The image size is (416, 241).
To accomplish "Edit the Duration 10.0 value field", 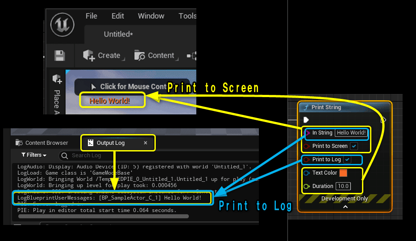I will pyautogui.click(x=343, y=186).
